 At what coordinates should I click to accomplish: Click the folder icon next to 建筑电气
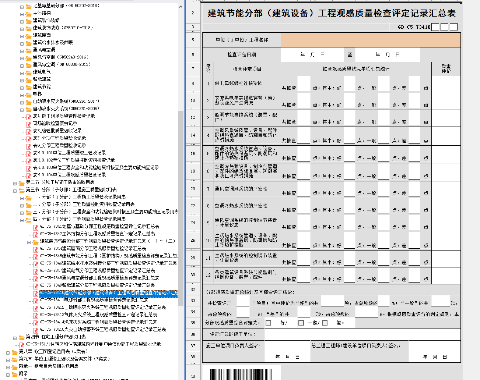[28, 72]
